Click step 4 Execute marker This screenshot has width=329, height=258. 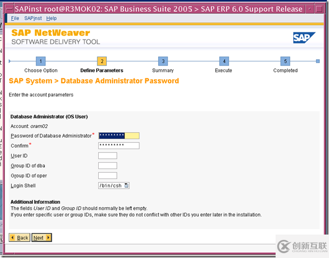[224, 61]
